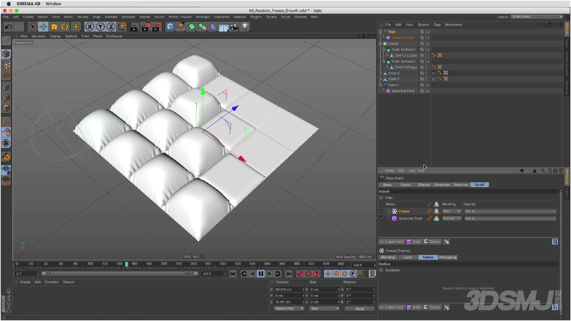Switch to the Effector tab

click(x=424, y=185)
